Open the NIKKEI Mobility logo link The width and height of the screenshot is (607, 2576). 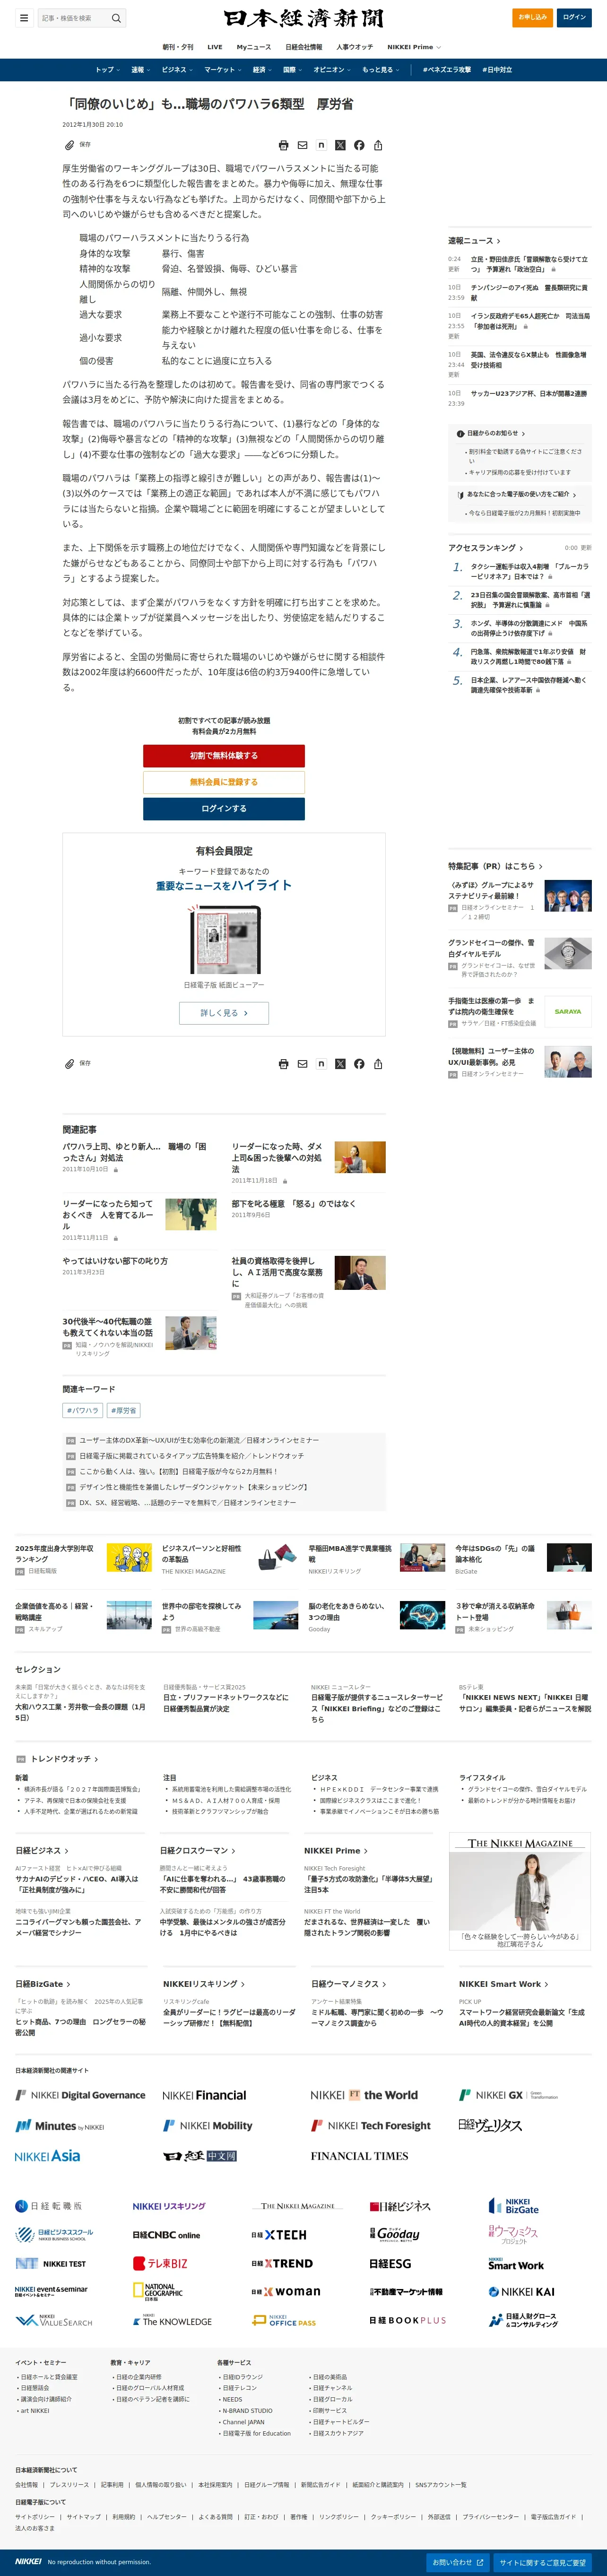[208, 2125]
